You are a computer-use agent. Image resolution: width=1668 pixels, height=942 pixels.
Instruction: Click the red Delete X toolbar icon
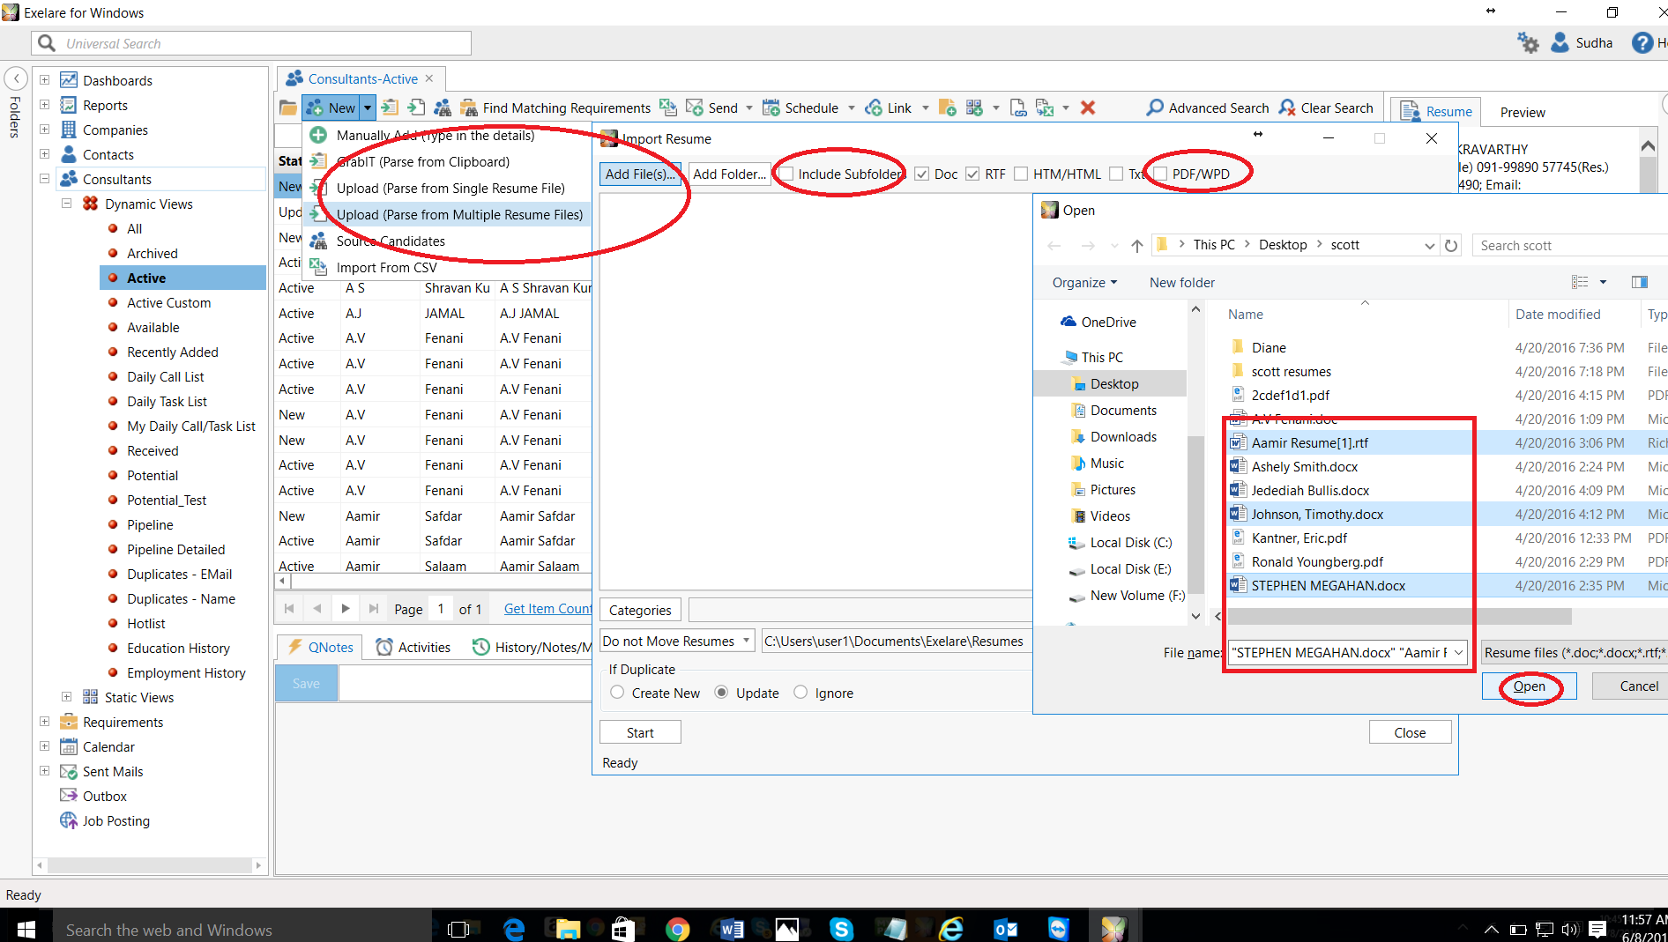1088,108
